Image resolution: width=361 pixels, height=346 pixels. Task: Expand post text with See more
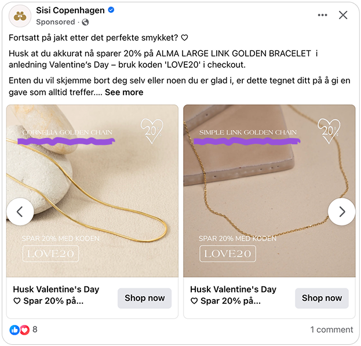coord(124,92)
